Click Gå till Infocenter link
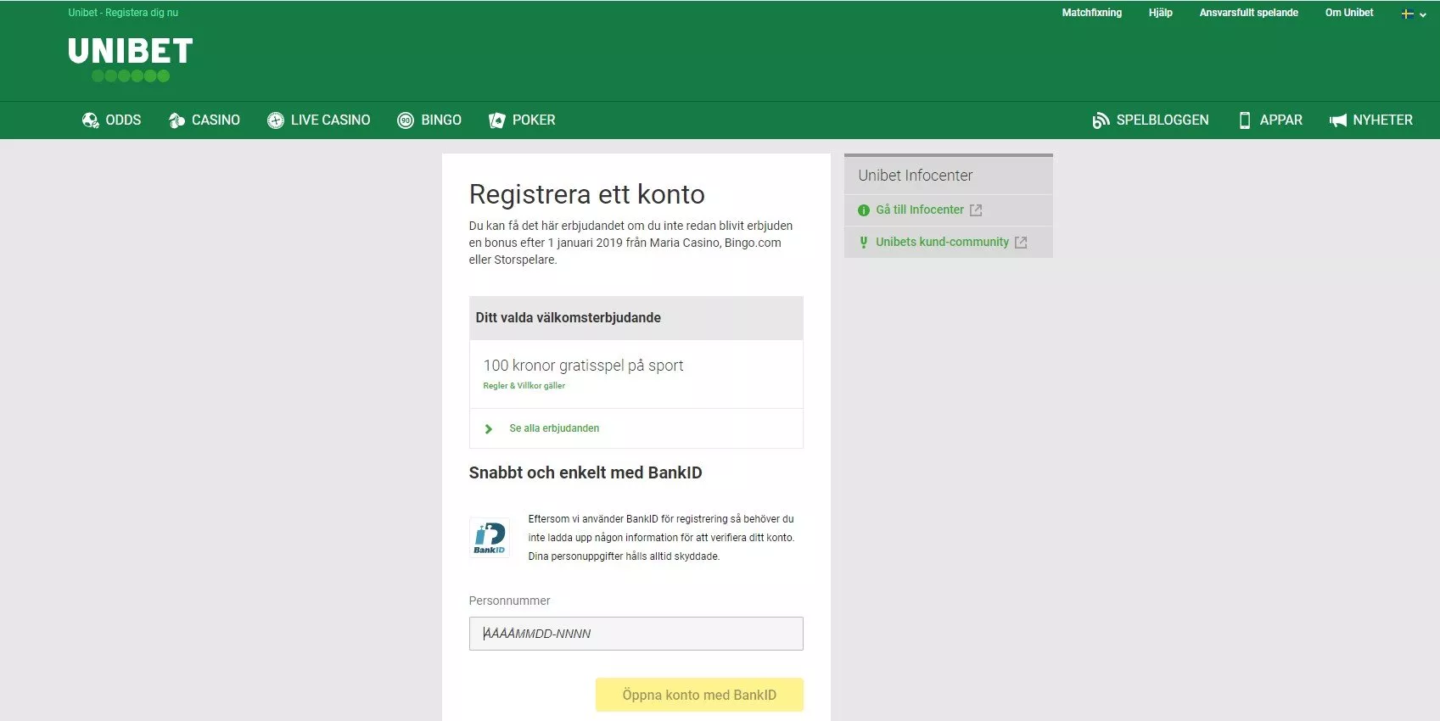The width and height of the screenshot is (1440, 721). pyautogui.click(x=920, y=210)
